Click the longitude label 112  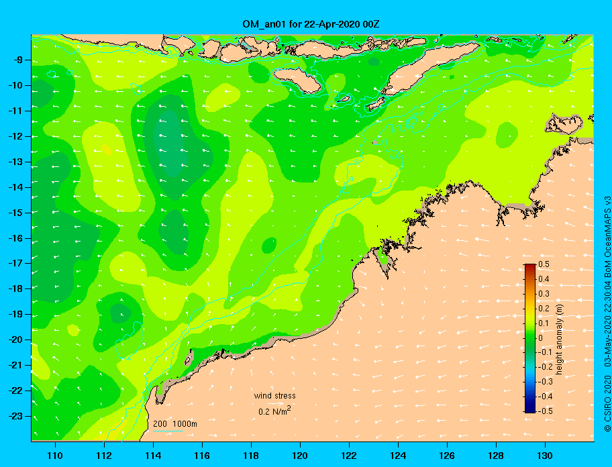tap(104, 456)
